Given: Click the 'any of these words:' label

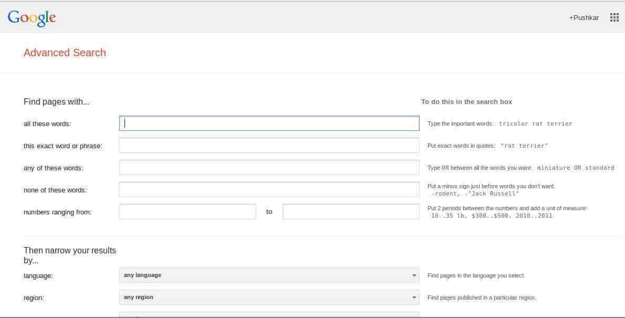Looking at the screenshot, I should point(54,168).
